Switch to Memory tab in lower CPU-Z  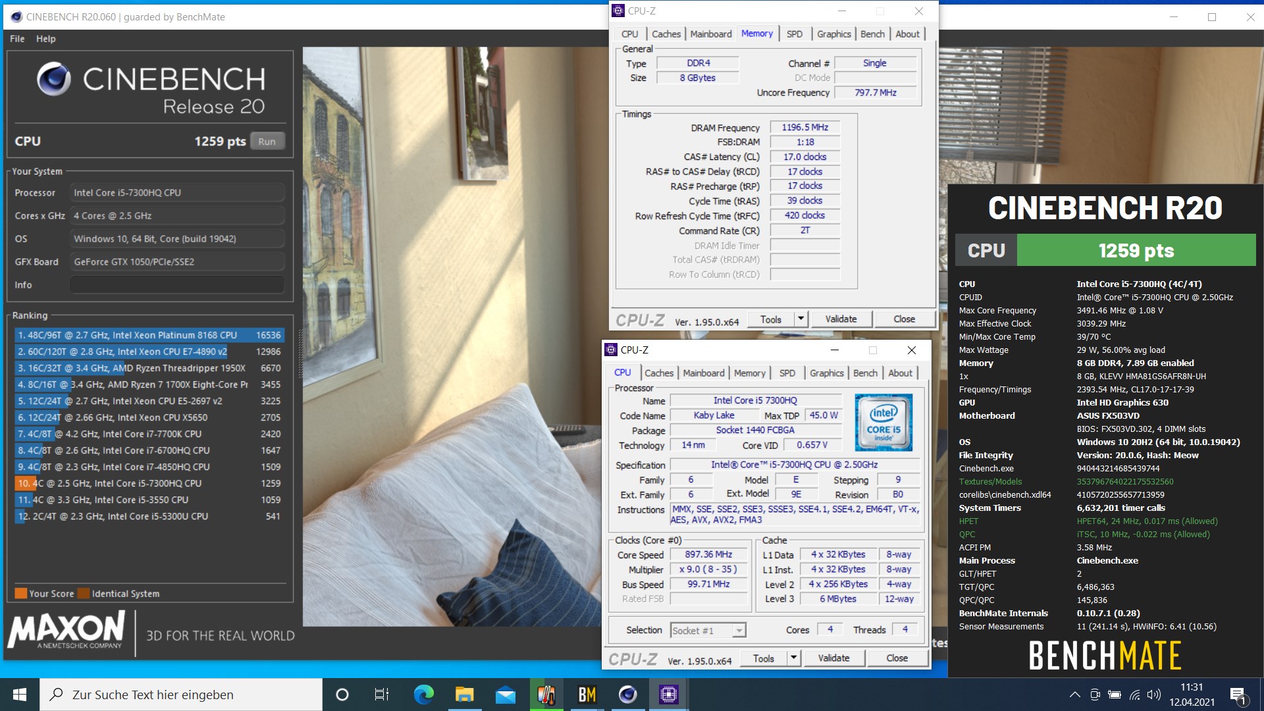click(749, 373)
